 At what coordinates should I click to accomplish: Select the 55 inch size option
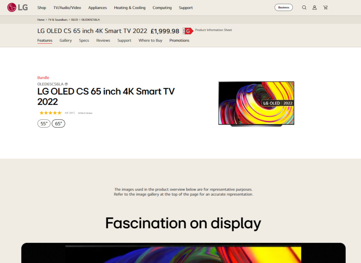44,123
